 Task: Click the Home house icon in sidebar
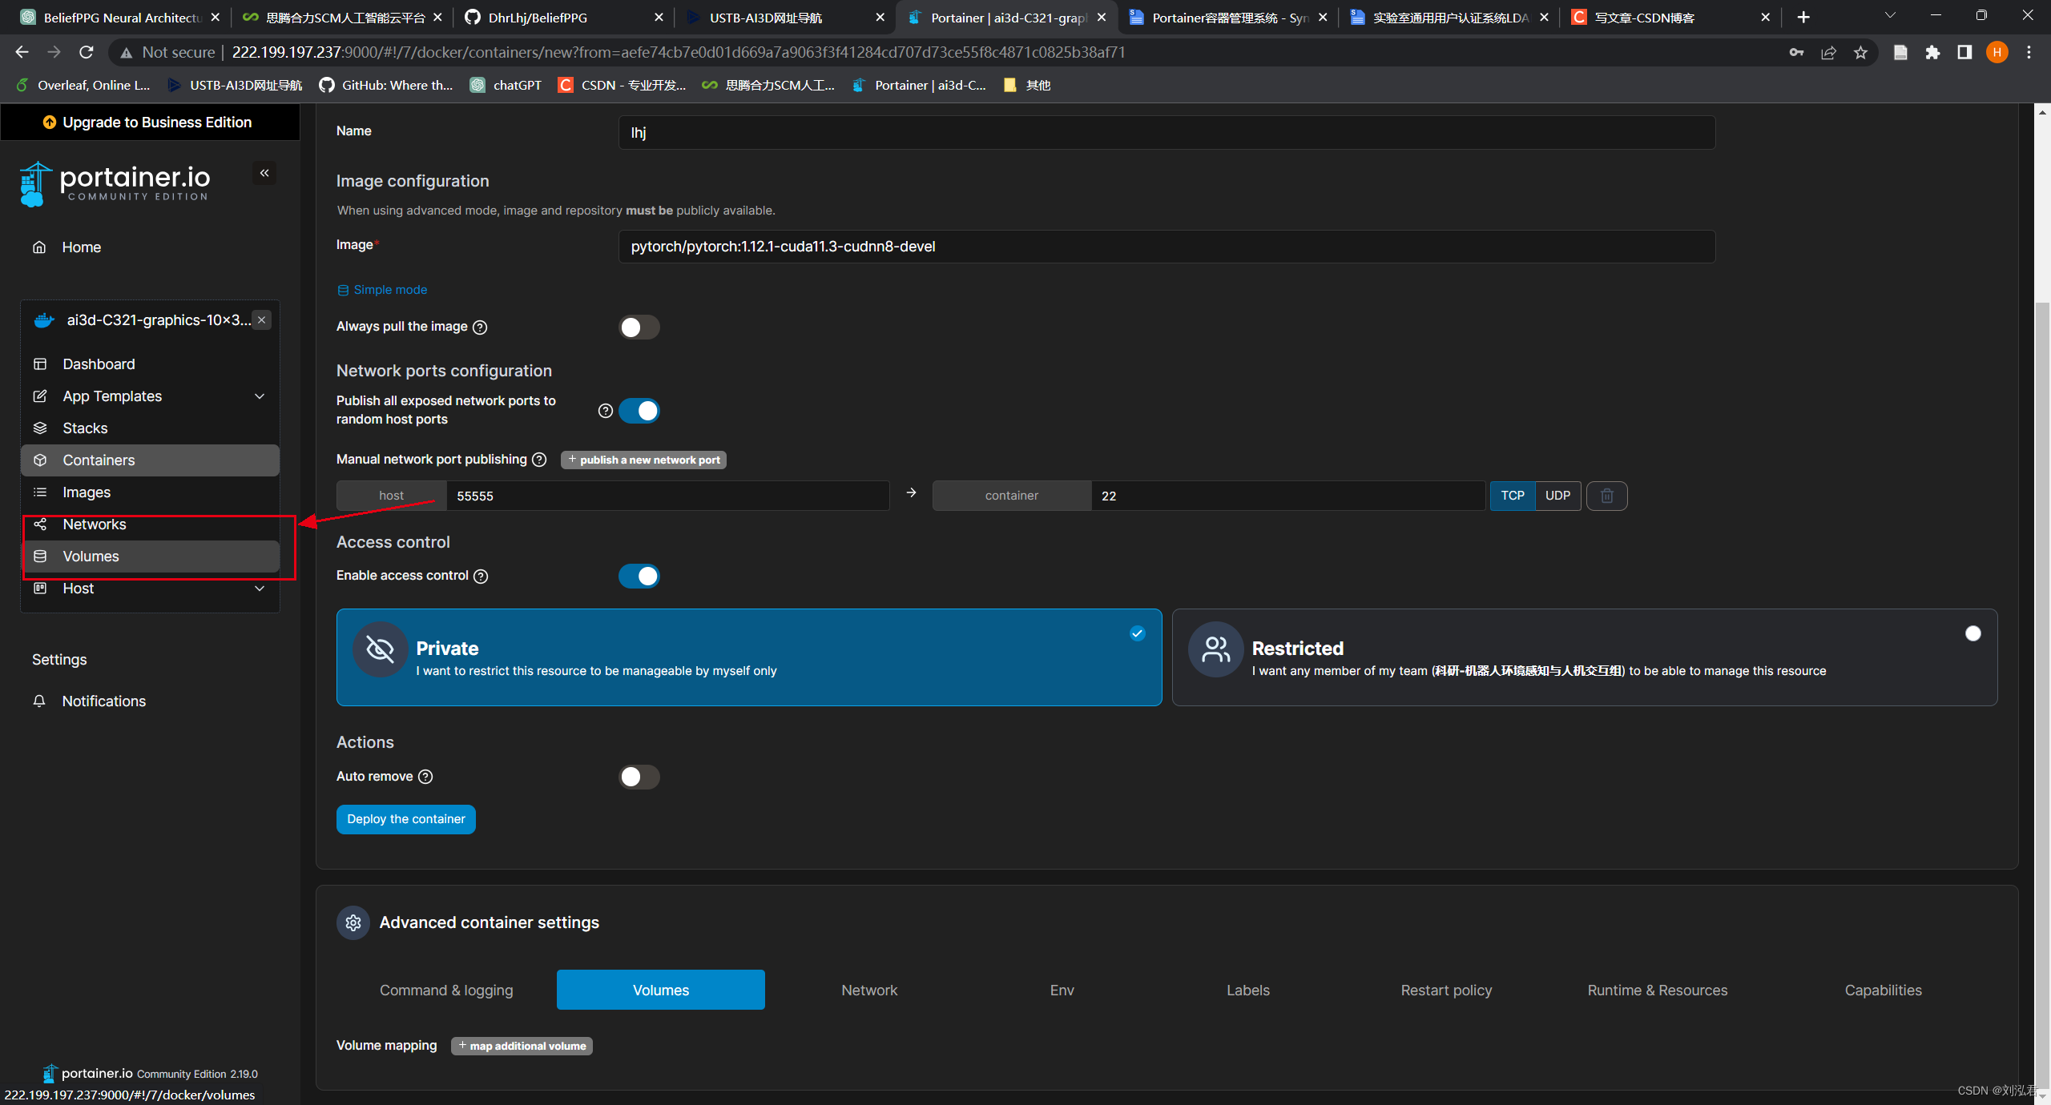39,247
